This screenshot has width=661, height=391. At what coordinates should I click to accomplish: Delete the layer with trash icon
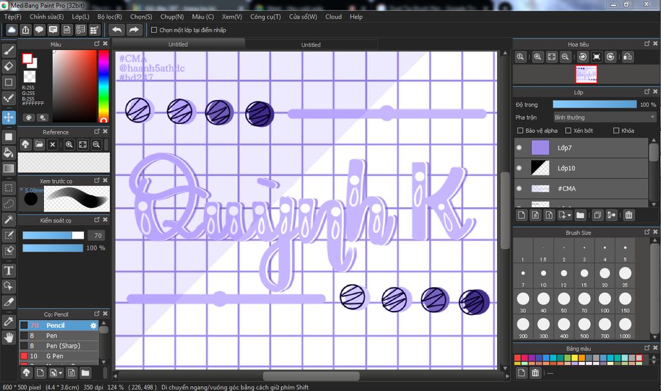(x=629, y=216)
